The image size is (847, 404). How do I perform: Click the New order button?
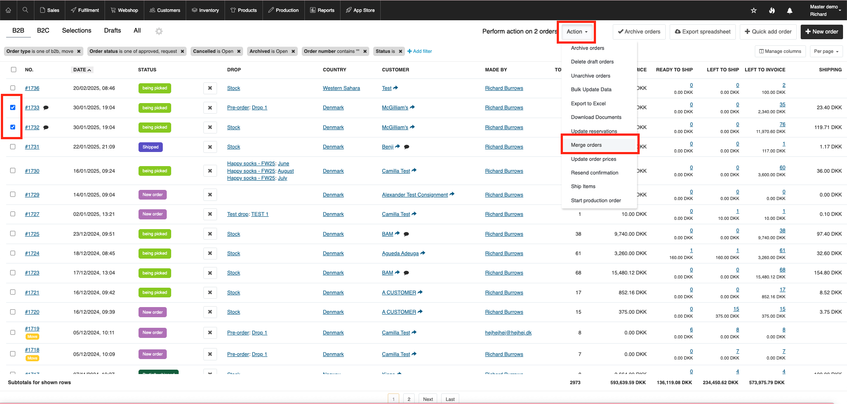[822, 32]
